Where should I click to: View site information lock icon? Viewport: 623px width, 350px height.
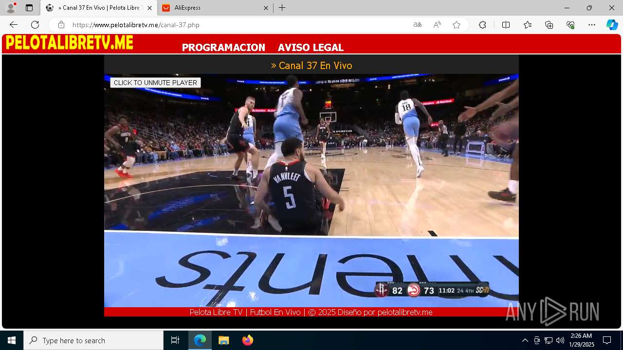point(61,25)
